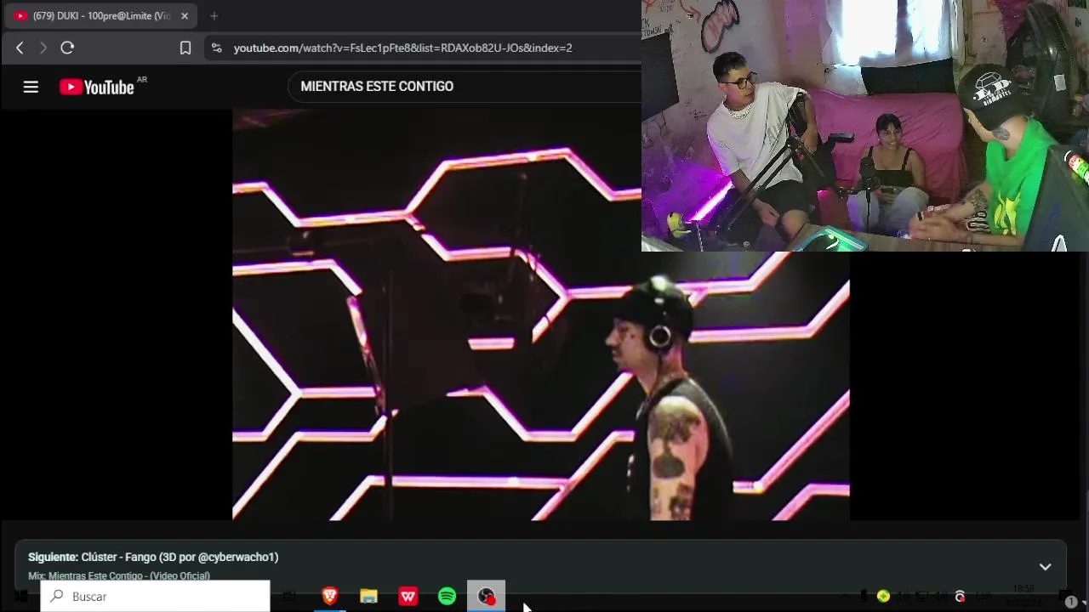1089x612 pixels.
Task: Open YouTube hamburger guide menu
Action: [x=31, y=87]
